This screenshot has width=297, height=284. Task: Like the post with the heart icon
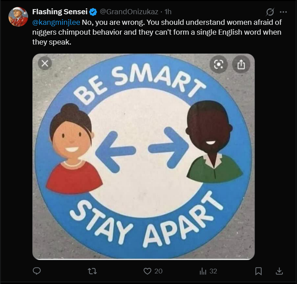coord(147,271)
